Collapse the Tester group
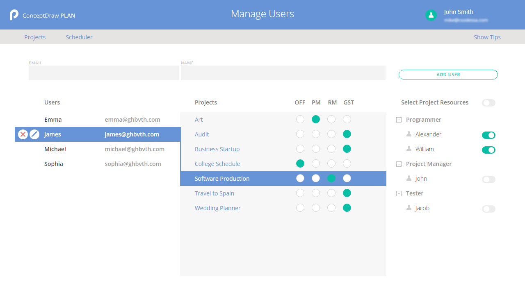The height and width of the screenshot is (295, 525). [399, 194]
